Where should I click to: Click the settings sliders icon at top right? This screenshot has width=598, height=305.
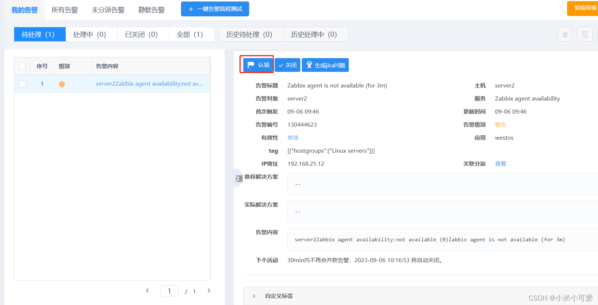pyautogui.click(x=565, y=35)
